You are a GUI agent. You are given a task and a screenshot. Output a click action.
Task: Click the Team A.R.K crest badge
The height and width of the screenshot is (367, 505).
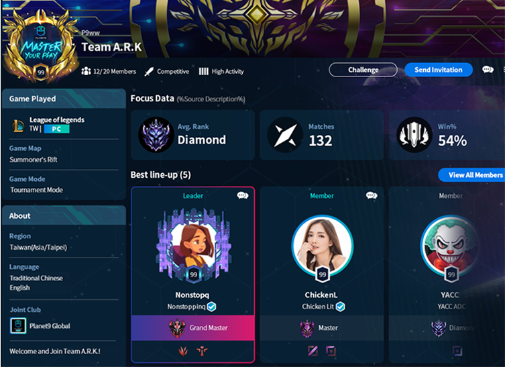(41, 47)
